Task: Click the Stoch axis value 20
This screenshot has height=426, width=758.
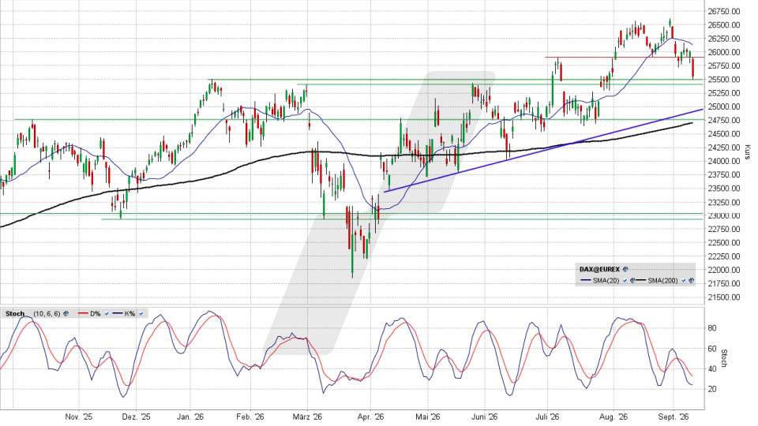Action: click(711, 389)
